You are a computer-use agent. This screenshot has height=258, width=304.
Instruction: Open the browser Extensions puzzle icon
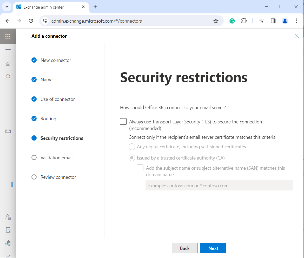244,21
